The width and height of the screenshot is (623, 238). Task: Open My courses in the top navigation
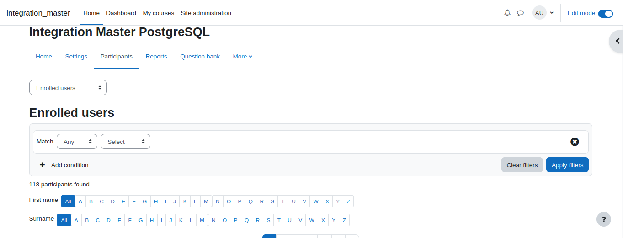(159, 13)
